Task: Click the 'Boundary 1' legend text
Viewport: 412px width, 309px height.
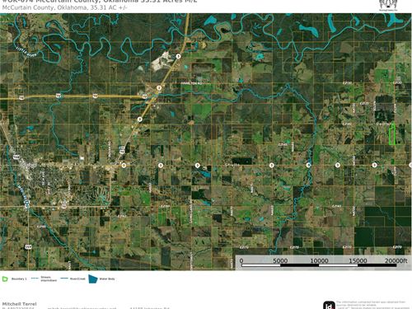Action: [x=19, y=279]
